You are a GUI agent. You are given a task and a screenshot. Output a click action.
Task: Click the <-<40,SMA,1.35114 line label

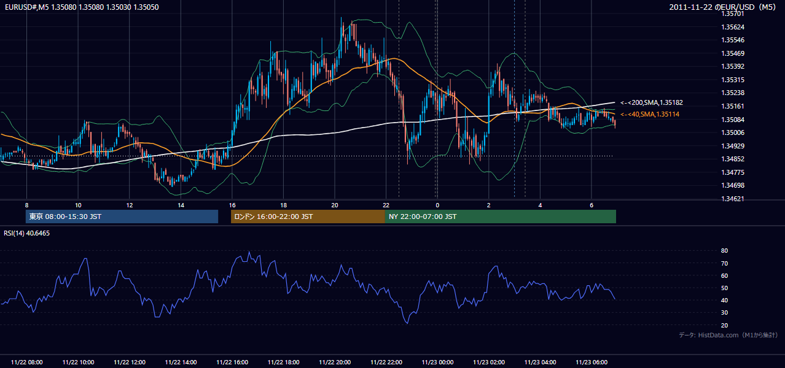[x=650, y=114]
